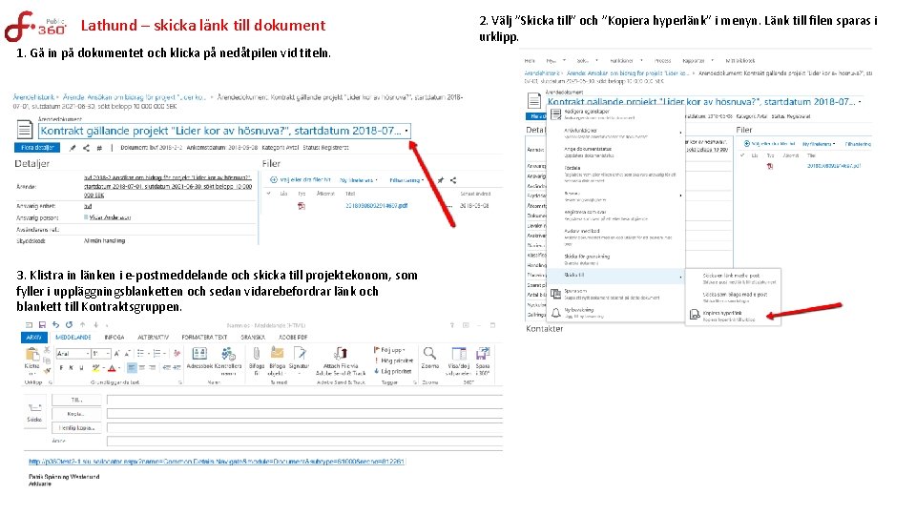916x515 pixels.
Task: Click the shrink font size icon
Action: tap(127, 354)
